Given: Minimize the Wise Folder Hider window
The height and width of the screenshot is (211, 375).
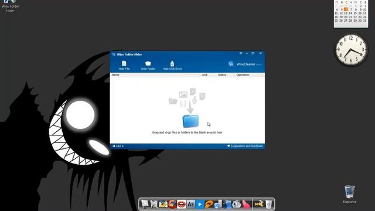Looking at the screenshot, I should point(247,53).
